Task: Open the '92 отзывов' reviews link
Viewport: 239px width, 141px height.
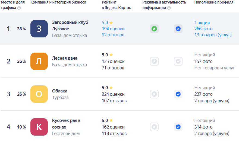Action: click(x=113, y=35)
